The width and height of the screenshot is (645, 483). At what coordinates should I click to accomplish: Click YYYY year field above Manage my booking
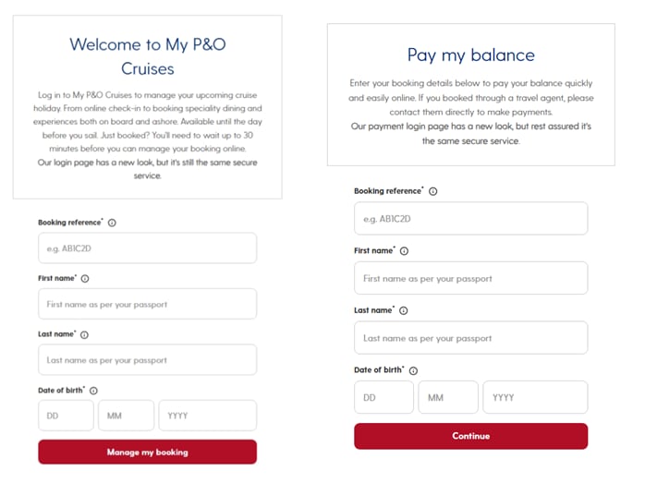click(x=208, y=416)
